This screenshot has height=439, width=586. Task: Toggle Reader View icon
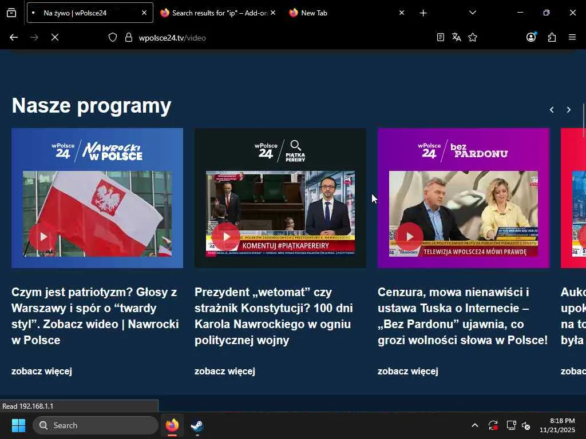[441, 37]
